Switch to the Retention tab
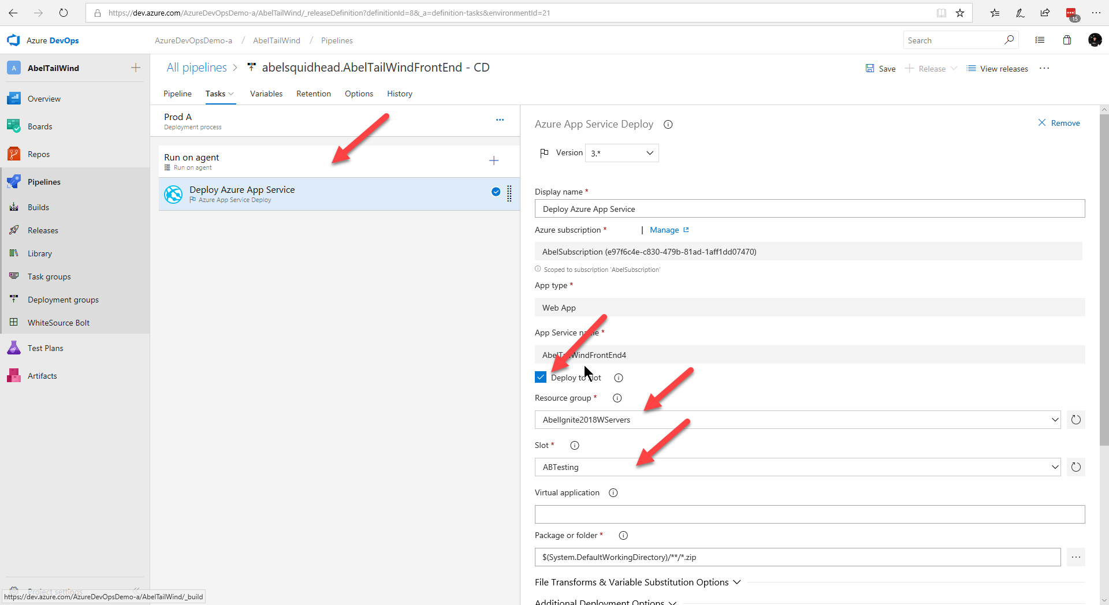 [x=314, y=94]
